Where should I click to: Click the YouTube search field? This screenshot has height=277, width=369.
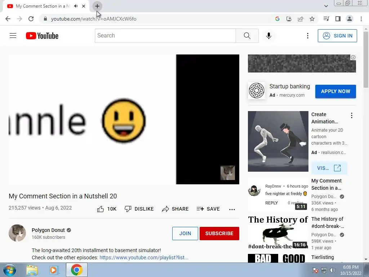(165, 36)
